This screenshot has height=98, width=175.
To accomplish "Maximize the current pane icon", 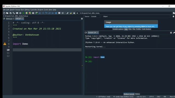I will click(x=59, y=13).
